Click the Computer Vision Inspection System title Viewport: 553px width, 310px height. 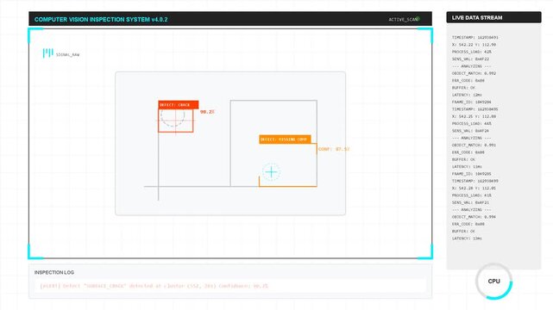(101, 19)
